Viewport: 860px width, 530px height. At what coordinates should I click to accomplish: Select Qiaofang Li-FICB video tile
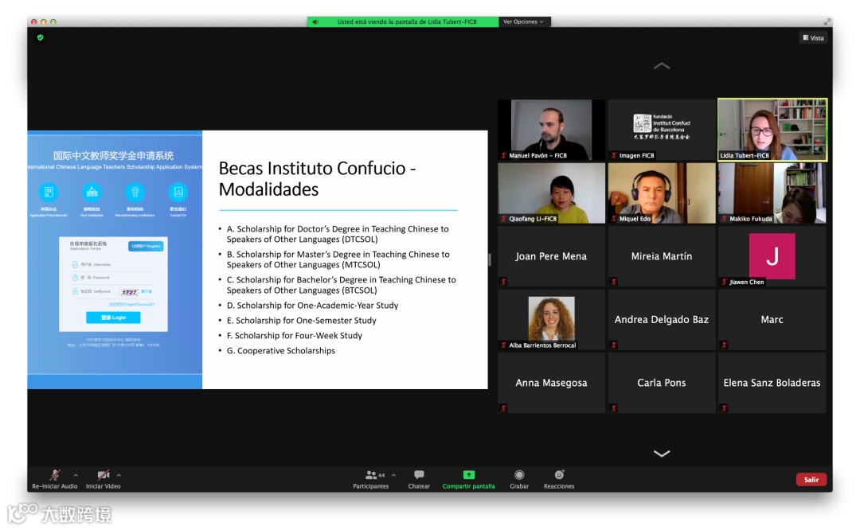(551, 193)
